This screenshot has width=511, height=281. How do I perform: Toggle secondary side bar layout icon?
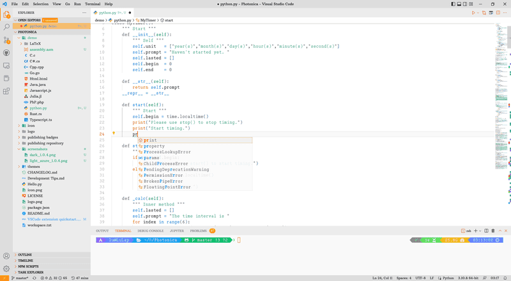coord(465,4)
